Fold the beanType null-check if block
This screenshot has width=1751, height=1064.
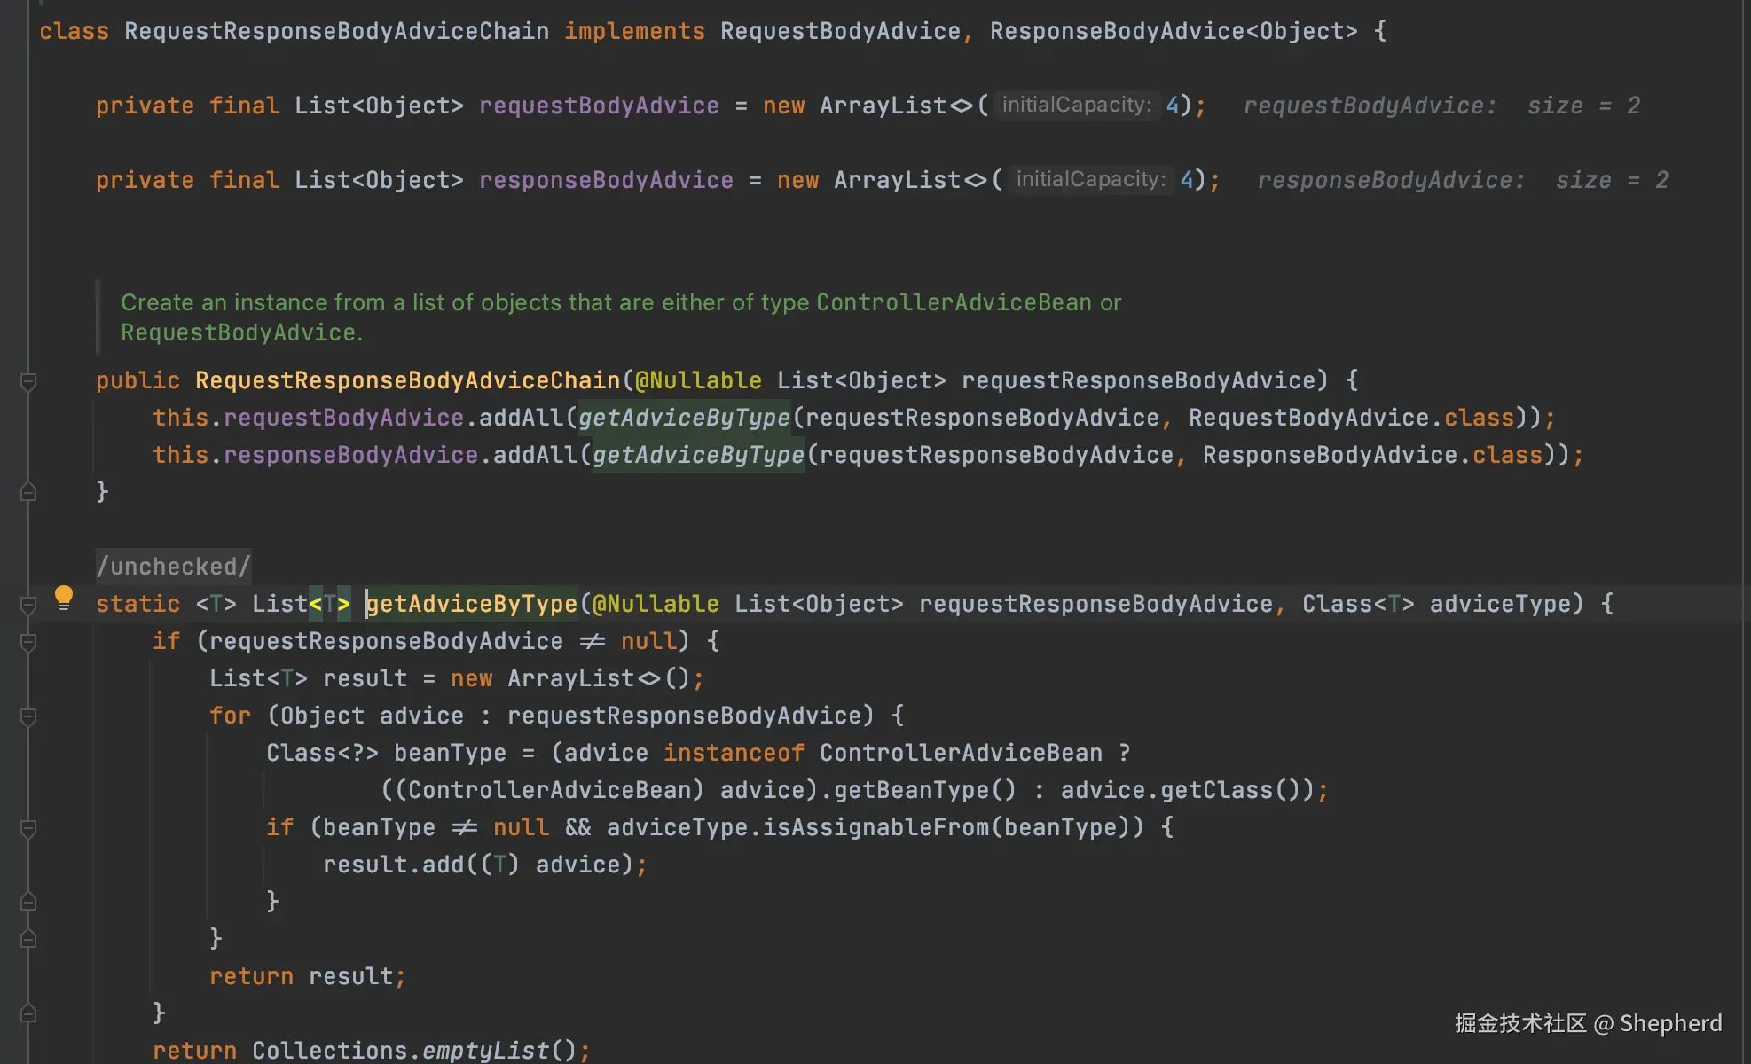pyautogui.click(x=28, y=829)
